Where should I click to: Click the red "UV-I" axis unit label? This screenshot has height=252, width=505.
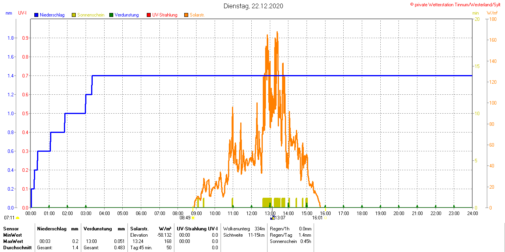(22, 13)
